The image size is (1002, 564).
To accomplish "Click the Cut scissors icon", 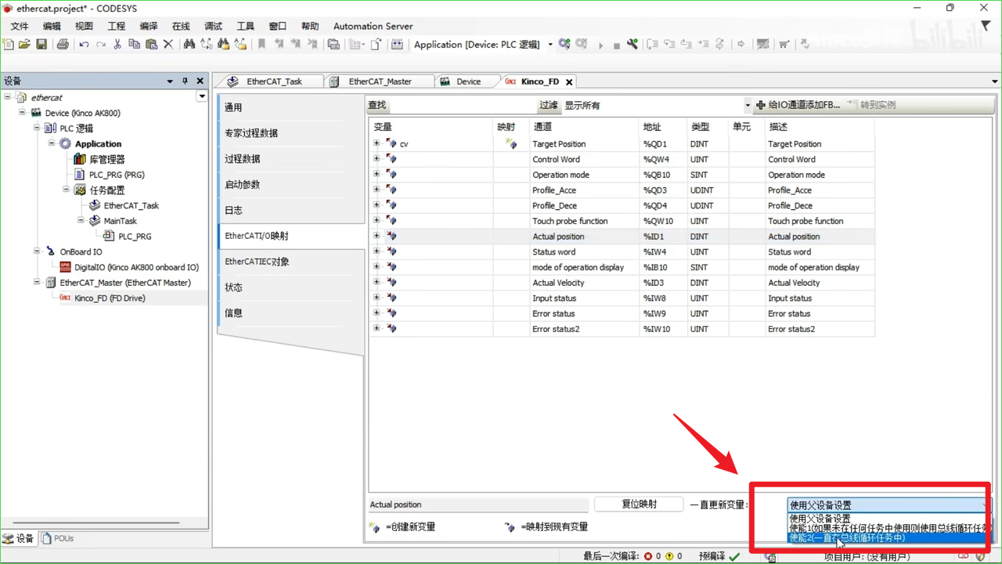I will point(117,45).
